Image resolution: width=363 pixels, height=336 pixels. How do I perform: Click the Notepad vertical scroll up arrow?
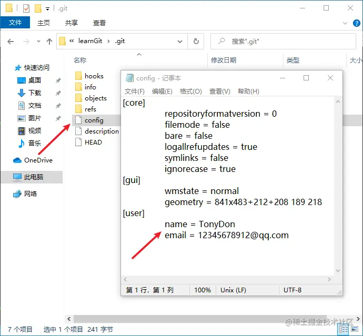pyautogui.click(x=338, y=101)
